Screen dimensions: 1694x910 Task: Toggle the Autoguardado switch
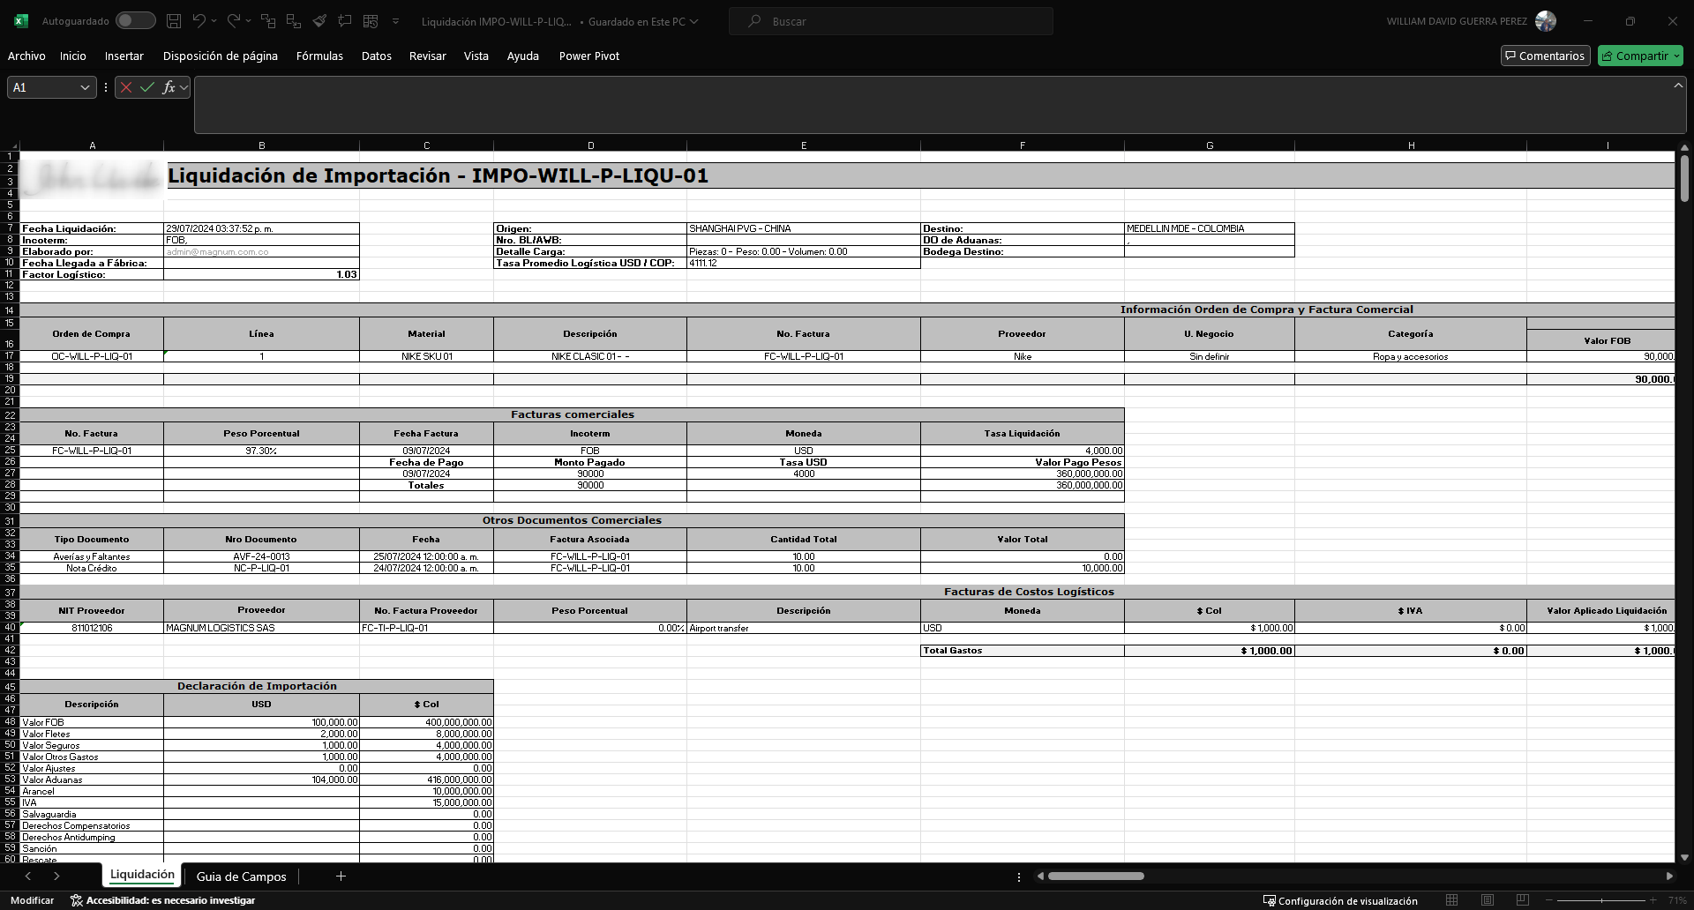pos(135,21)
